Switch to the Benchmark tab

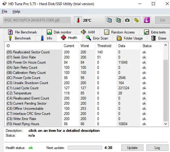[x=20, y=38]
